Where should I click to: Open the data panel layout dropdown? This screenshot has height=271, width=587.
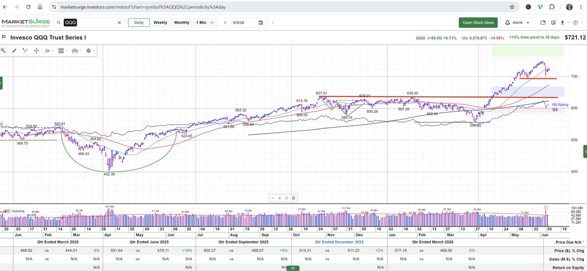pos(62,50)
